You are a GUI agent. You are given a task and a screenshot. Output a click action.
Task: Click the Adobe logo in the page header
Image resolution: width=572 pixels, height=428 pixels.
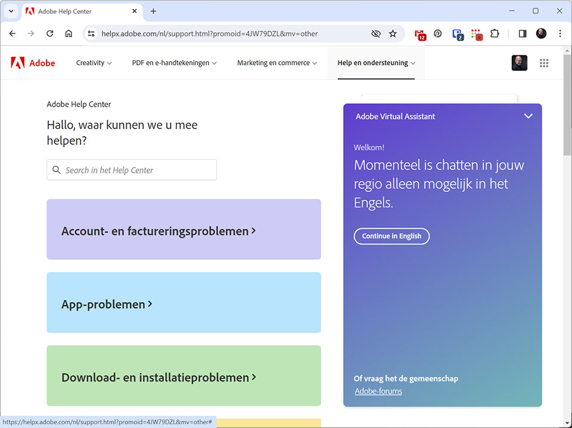33,63
